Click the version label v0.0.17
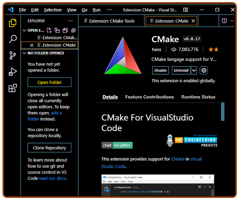 tap(192, 39)
